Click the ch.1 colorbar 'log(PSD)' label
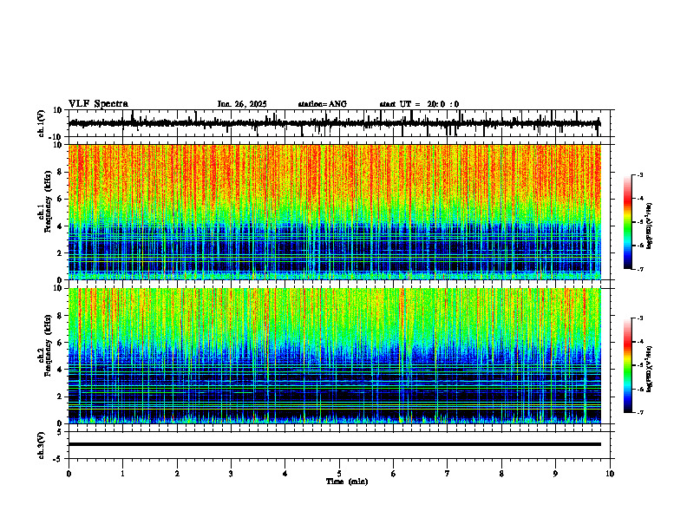Image resolution: width=687 pixels, height=531 pixels. click(650, 226)
